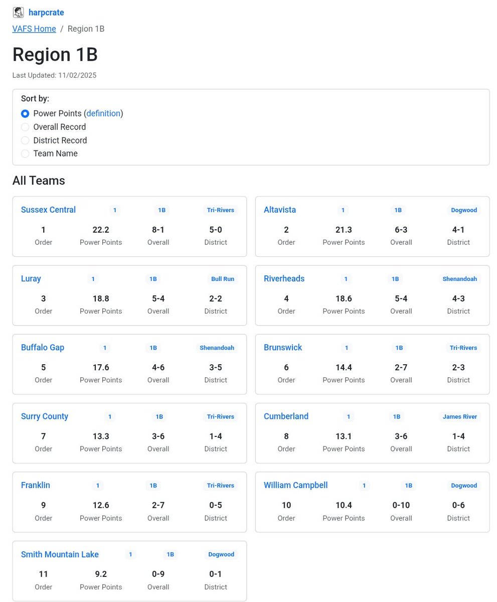The height and width of the screenshot is (602, 497).
Task: Open the harpcrate profile link
Action: [x=46, y=13]
